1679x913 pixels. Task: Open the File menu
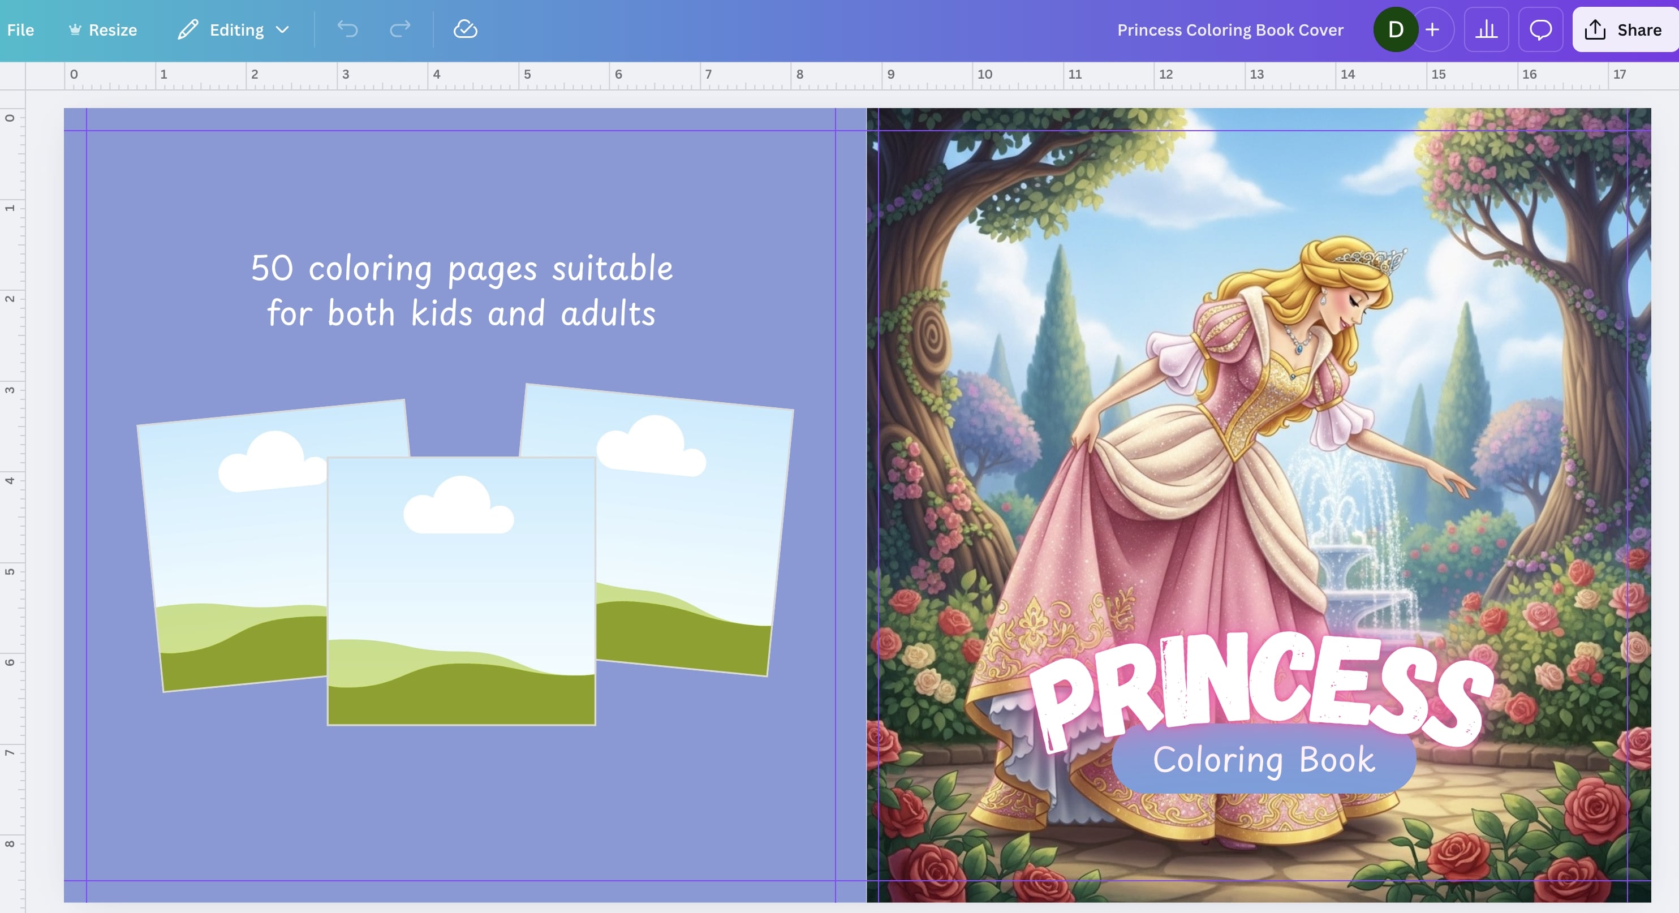pos(20,30)
